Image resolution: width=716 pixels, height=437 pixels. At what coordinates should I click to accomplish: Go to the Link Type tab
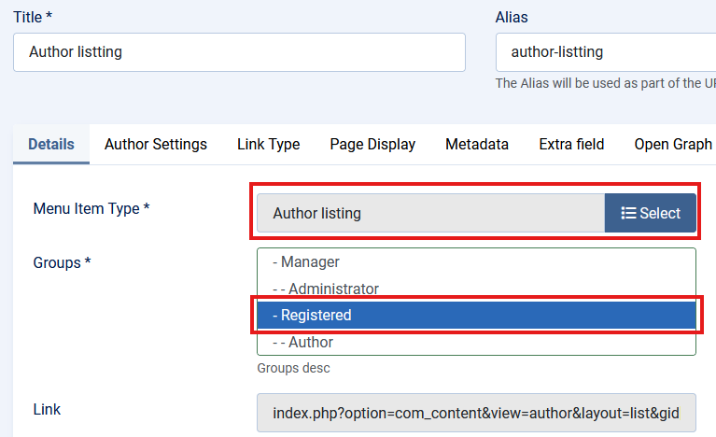coord(268,145)
